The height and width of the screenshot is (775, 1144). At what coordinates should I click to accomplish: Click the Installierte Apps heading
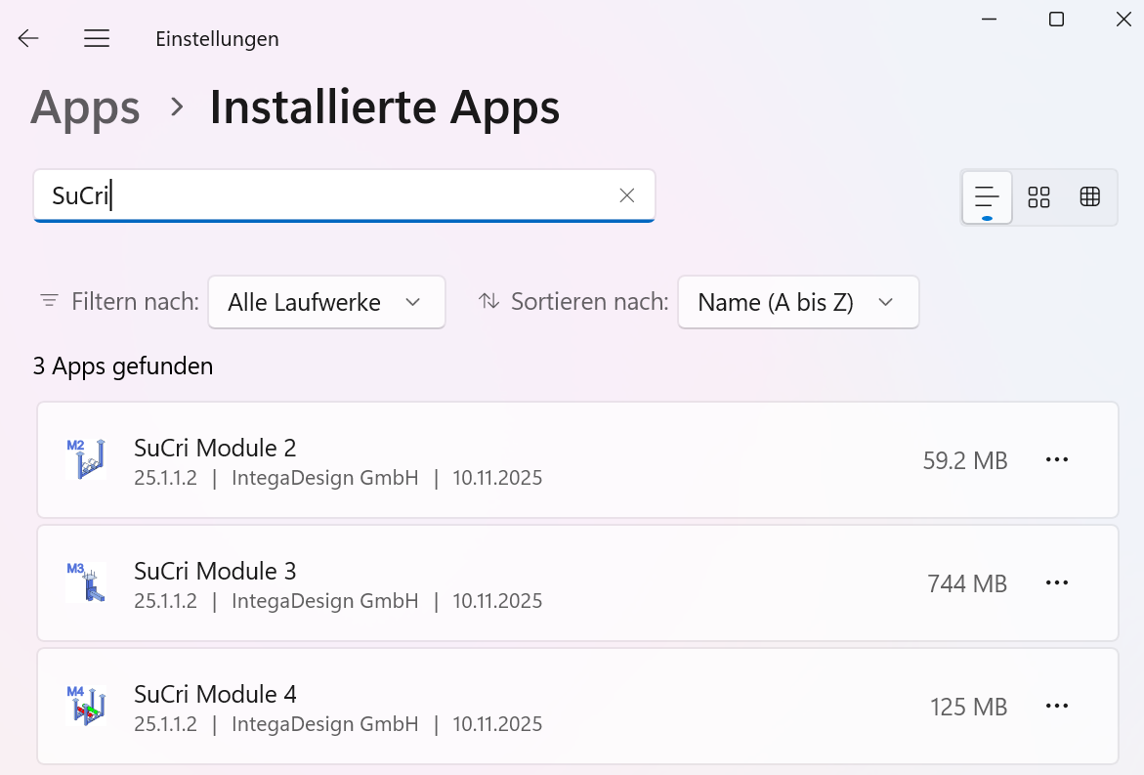385,108
